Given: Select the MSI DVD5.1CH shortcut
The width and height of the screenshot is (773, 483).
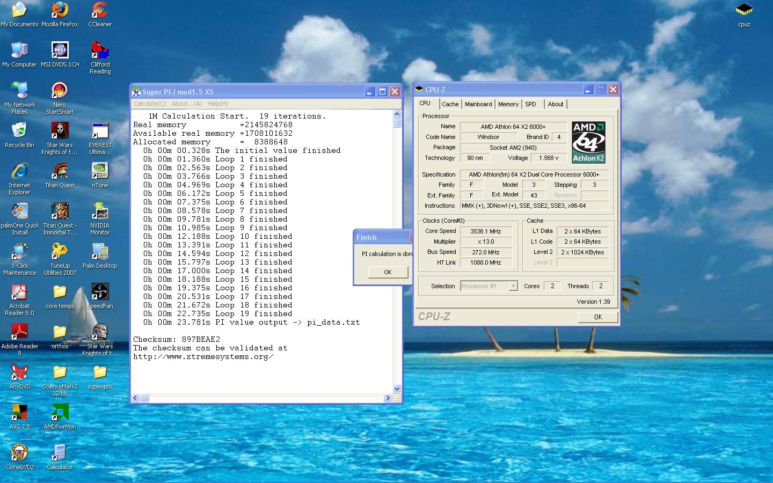Looking at the screenshot, I should point(60,55).
